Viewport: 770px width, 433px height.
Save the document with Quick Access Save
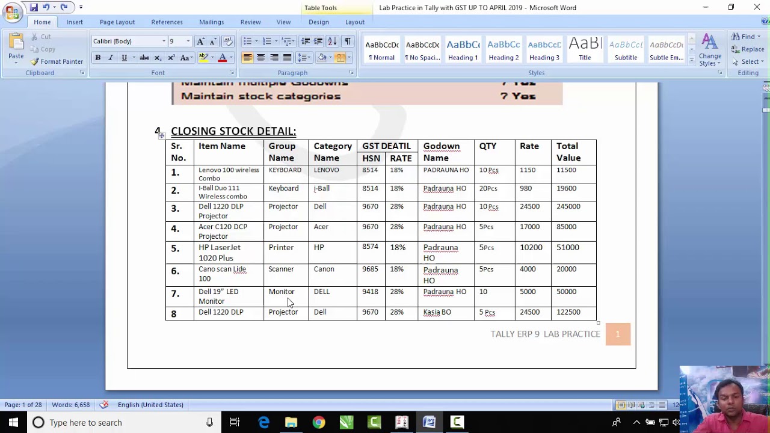point(34,7)
